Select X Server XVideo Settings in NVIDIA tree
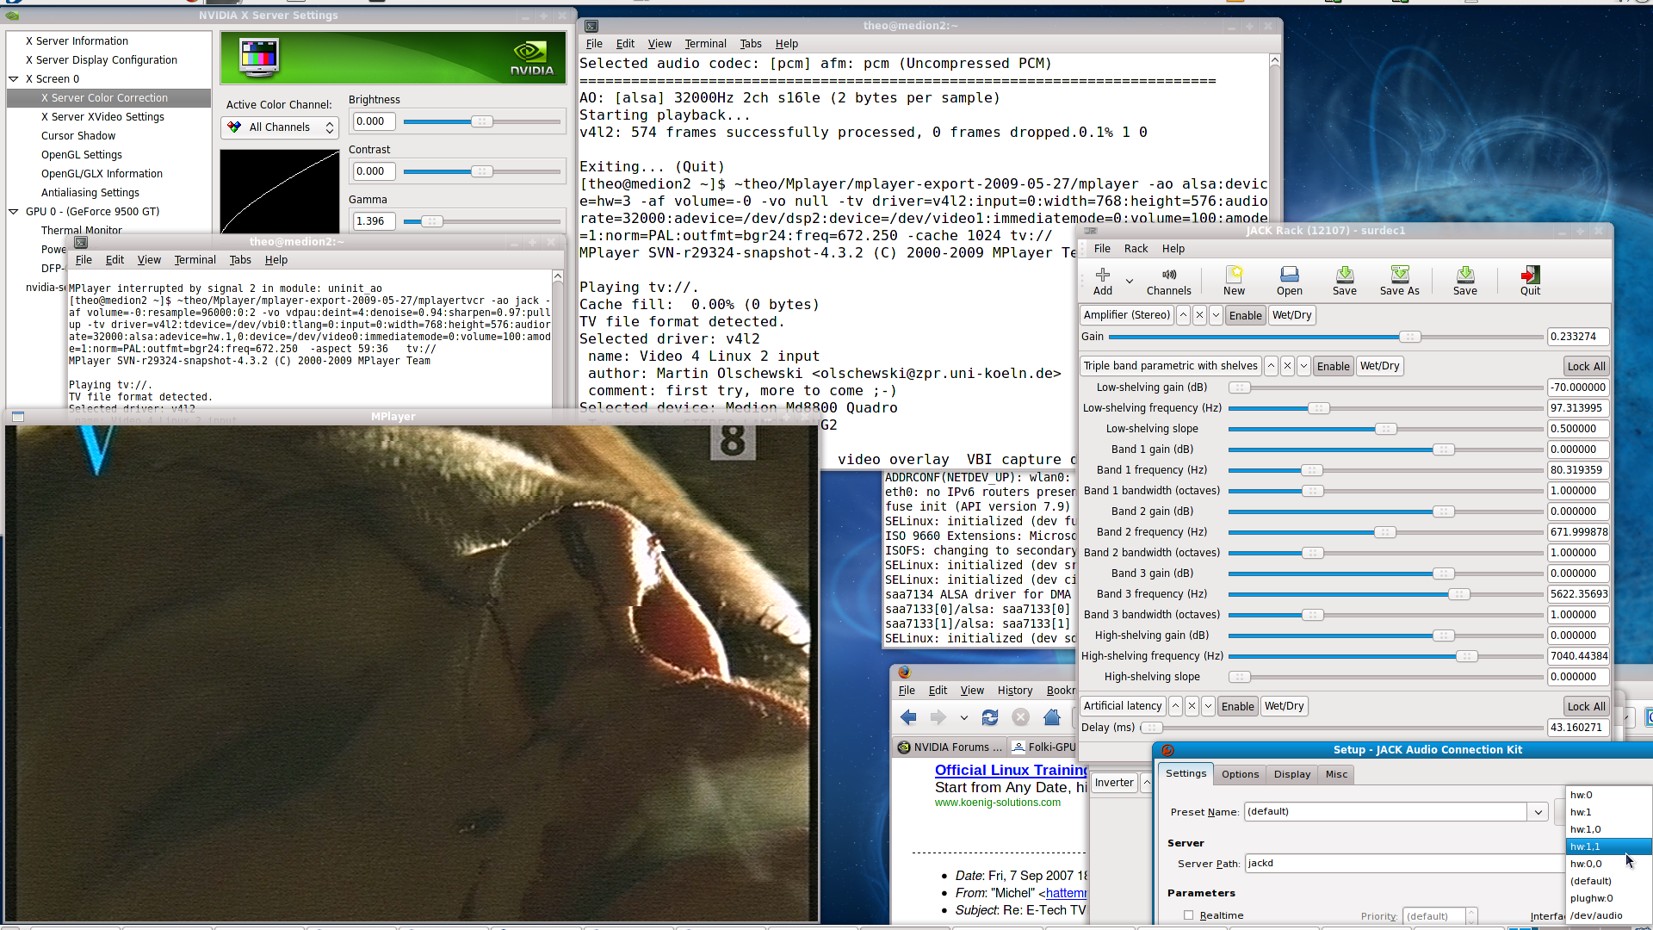 click(102, 117)
